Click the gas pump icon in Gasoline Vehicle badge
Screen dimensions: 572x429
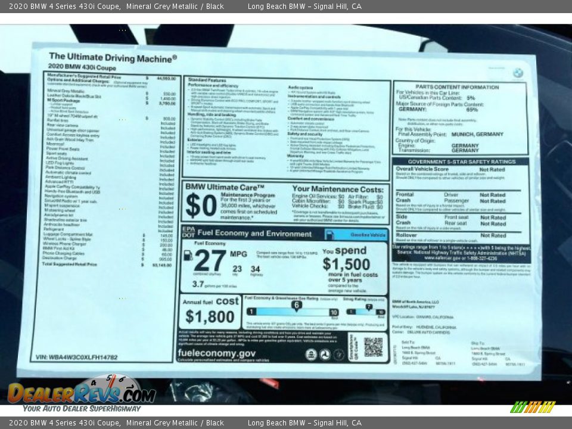pos(329,235)
